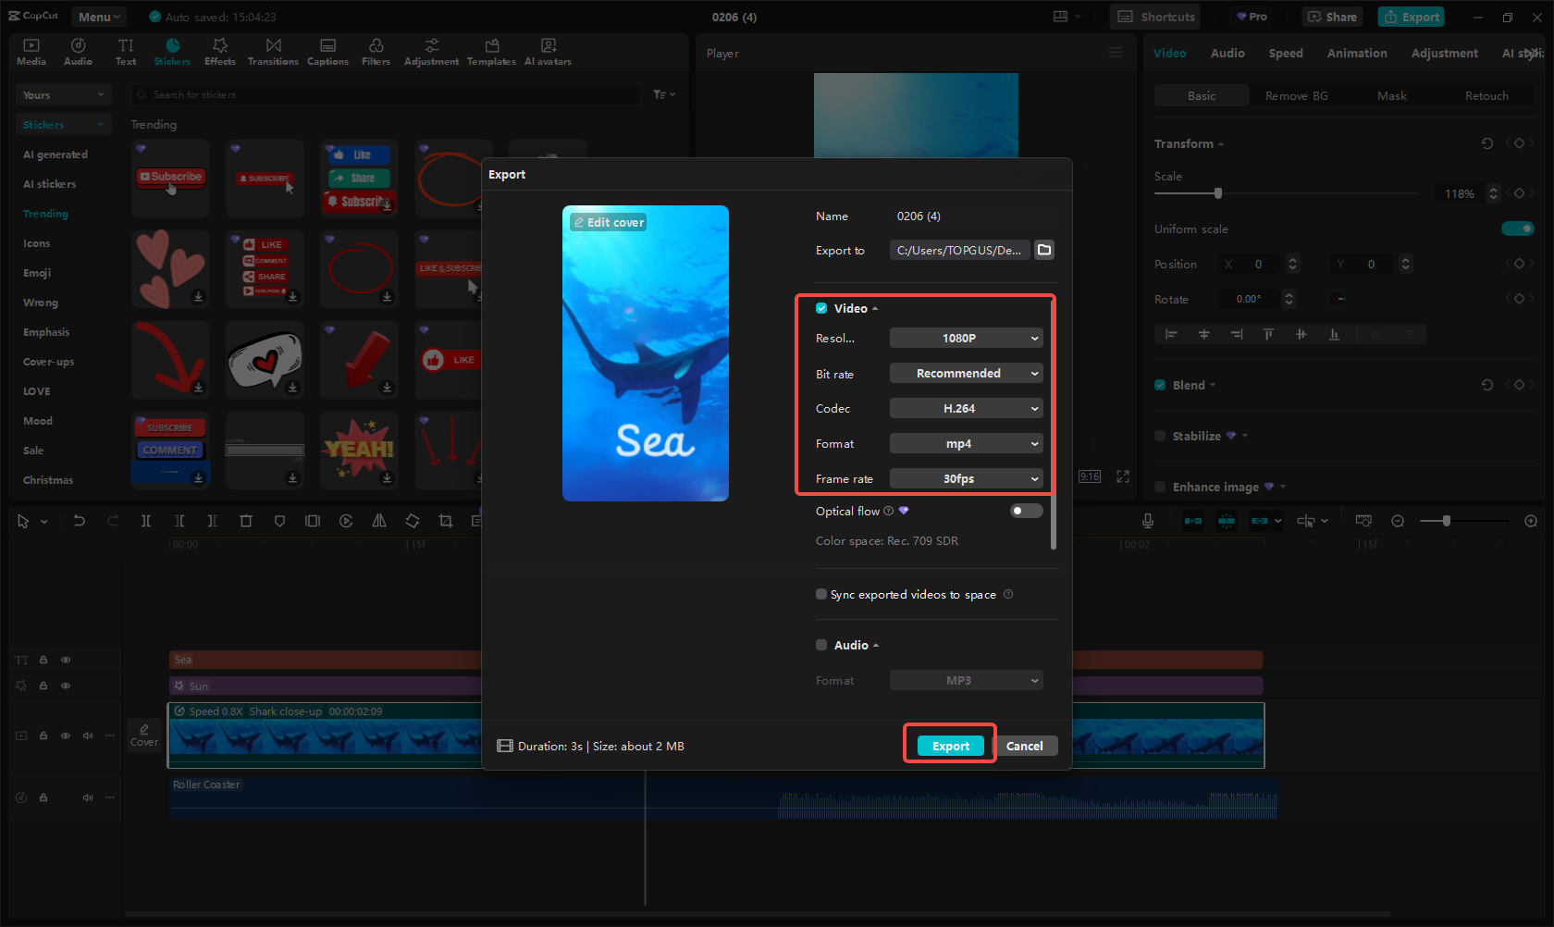Open the Transitions panel

click(273, 51)
